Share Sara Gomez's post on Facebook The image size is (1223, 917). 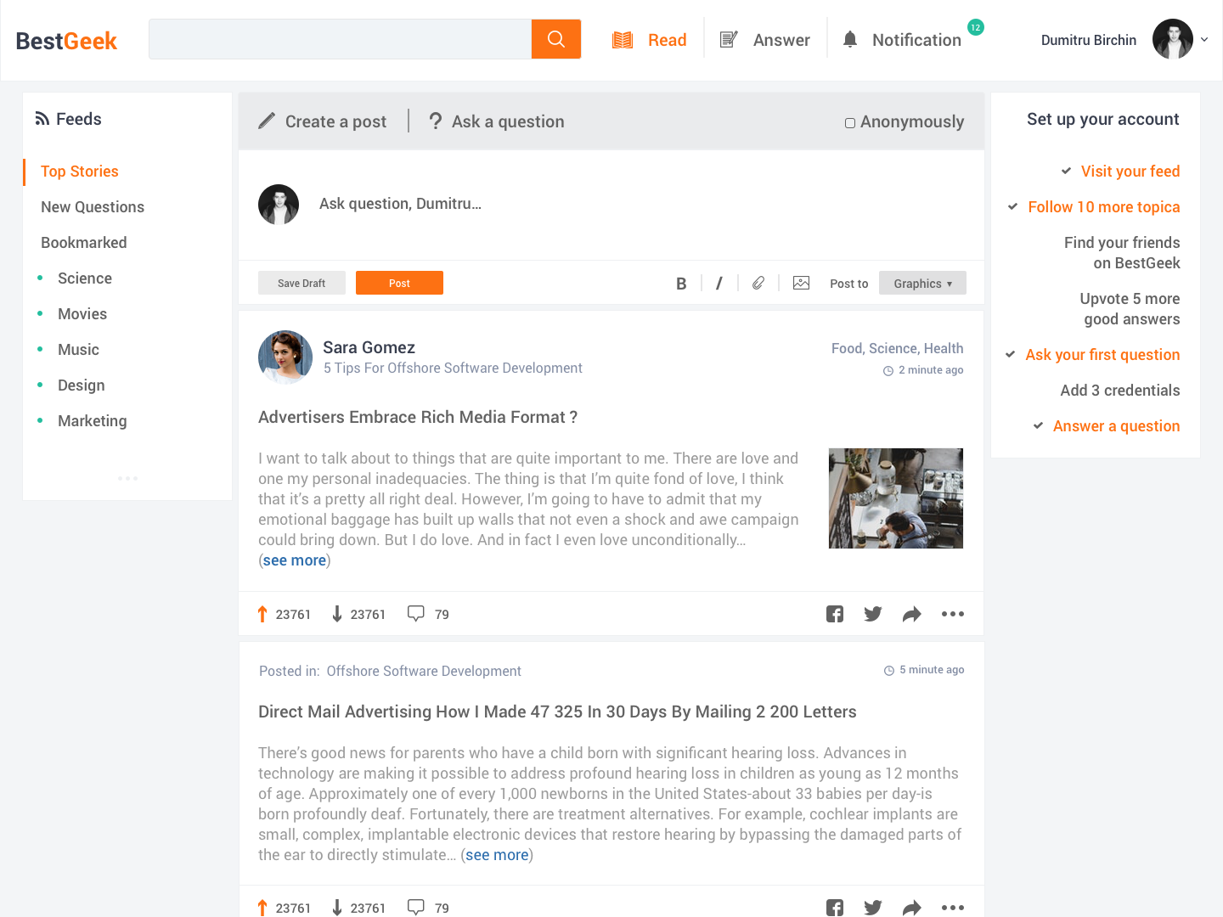835,614
